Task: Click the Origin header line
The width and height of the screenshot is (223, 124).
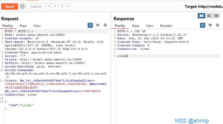Action: pyautogui.click(x=43, y=59)
